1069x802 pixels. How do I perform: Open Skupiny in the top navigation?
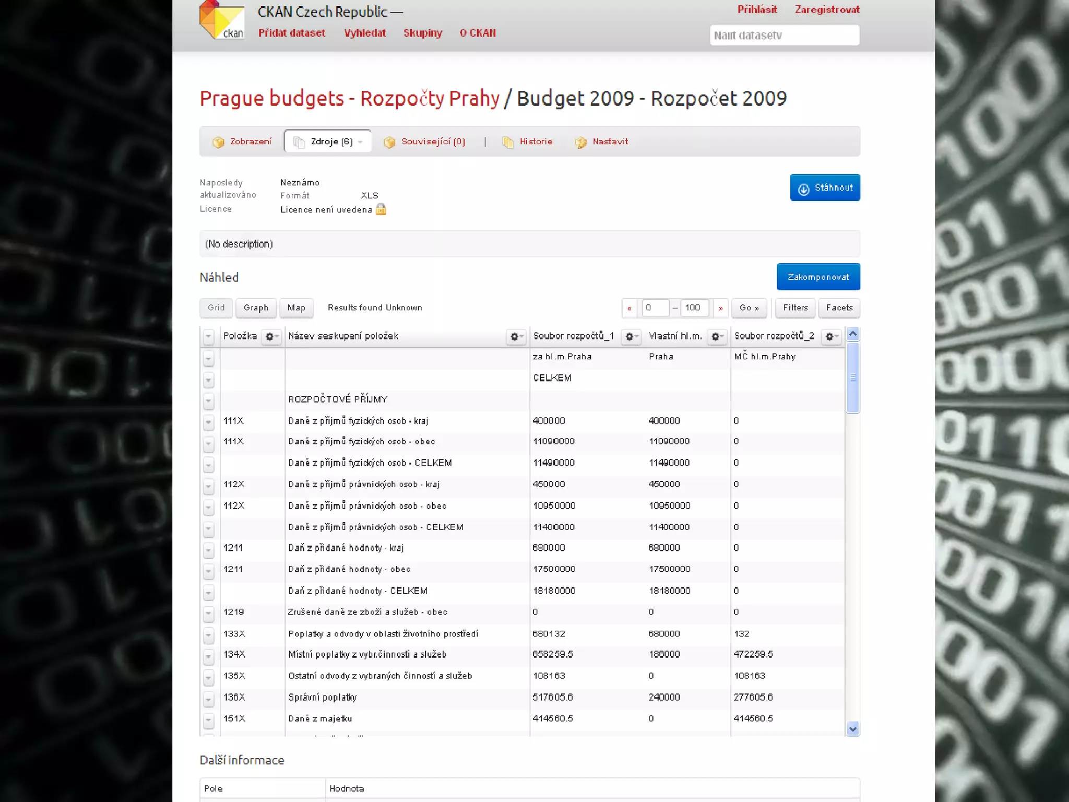pyautogui.click(x=422, y=33)
